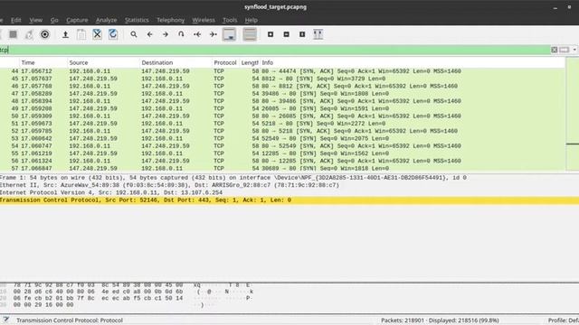Select packet 44 at time 17.056712

tap(282, 71)
